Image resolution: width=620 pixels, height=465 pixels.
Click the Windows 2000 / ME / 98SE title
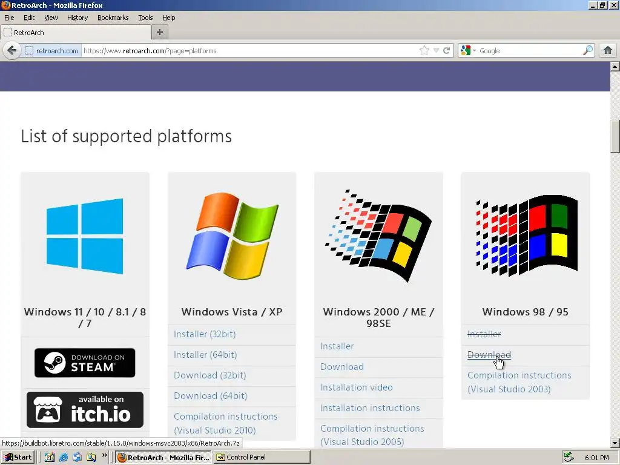pyautogui.click(x=378, y=317)
